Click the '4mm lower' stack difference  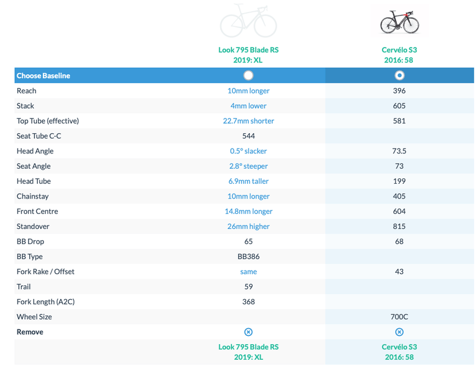click(248, 106)
